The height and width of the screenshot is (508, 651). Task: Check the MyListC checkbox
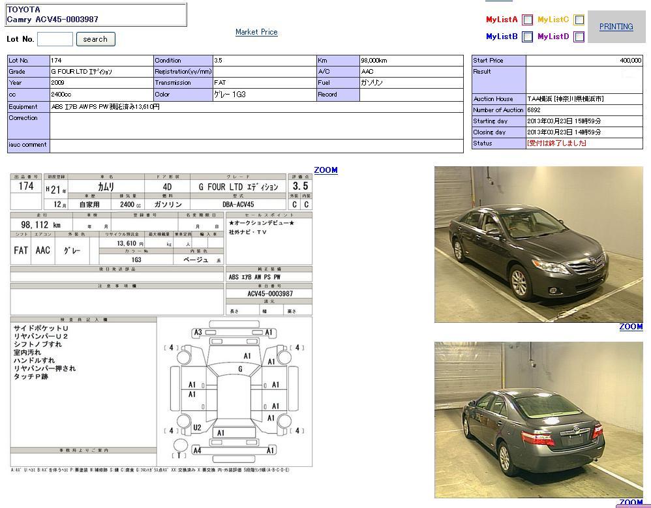[x=579, y=20]
